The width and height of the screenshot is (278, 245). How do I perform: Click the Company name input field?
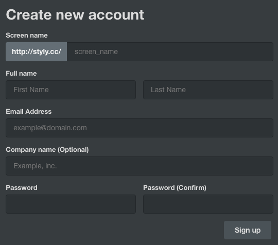point(140,166)
